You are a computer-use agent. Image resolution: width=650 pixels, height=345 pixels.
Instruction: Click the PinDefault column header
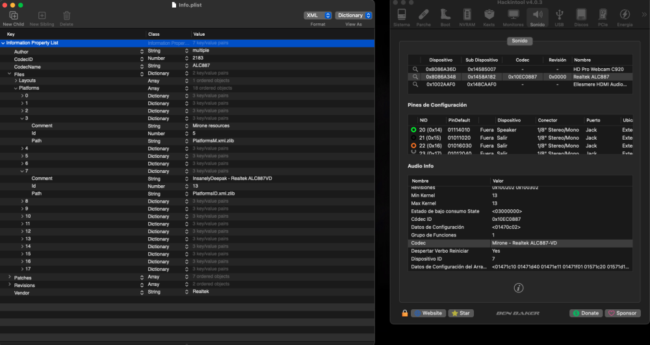(459, 120)
